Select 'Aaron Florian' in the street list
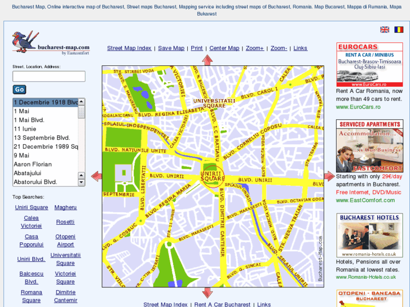 point(46,164)
